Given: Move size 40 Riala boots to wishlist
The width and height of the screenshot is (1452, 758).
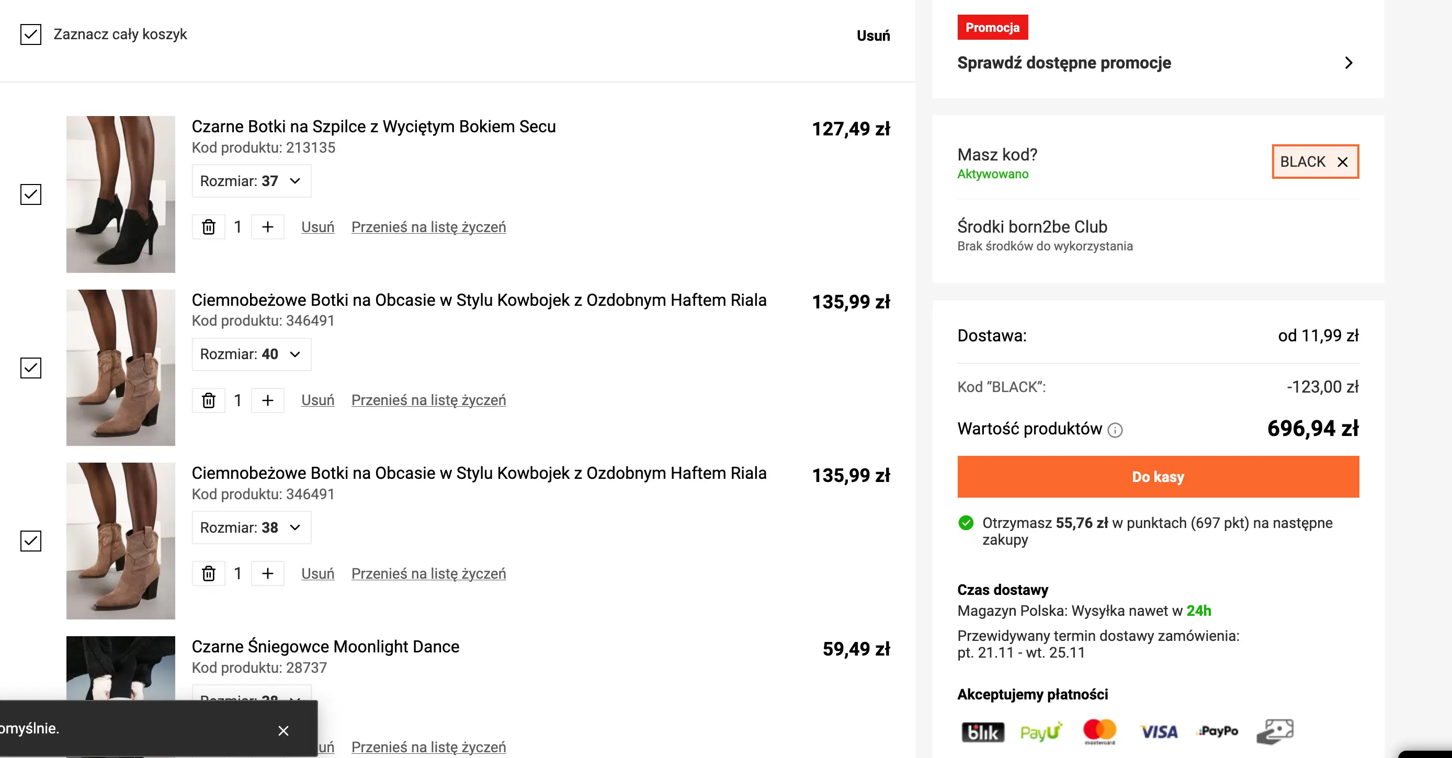Looking at the screenshot, I should coord(428,400).
